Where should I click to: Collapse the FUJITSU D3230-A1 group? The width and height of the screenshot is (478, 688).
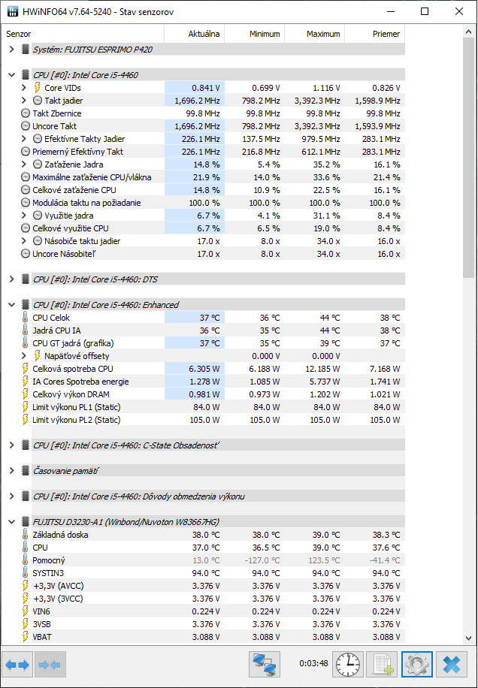[12, 522]
